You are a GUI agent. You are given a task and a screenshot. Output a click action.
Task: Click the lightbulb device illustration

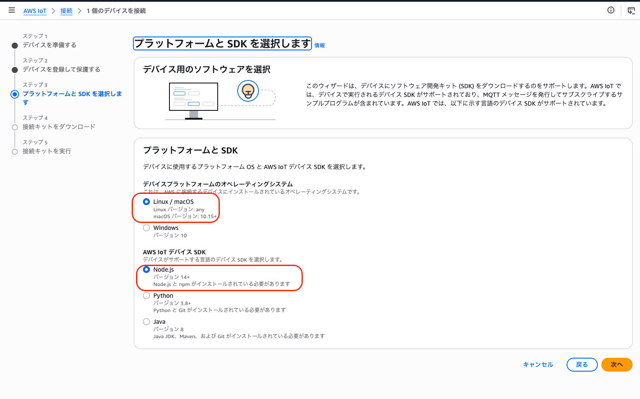(248, 91)
